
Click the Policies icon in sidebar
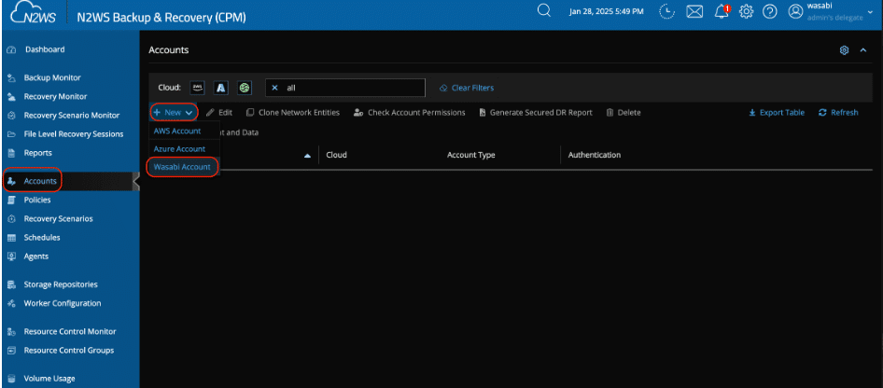pos(10,201)
